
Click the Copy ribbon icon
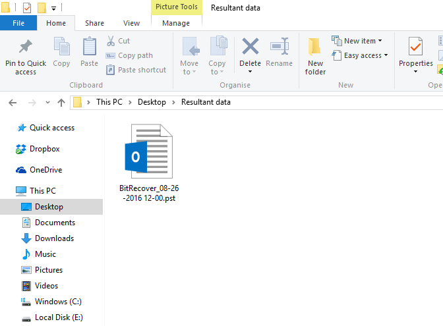[61, 47]
